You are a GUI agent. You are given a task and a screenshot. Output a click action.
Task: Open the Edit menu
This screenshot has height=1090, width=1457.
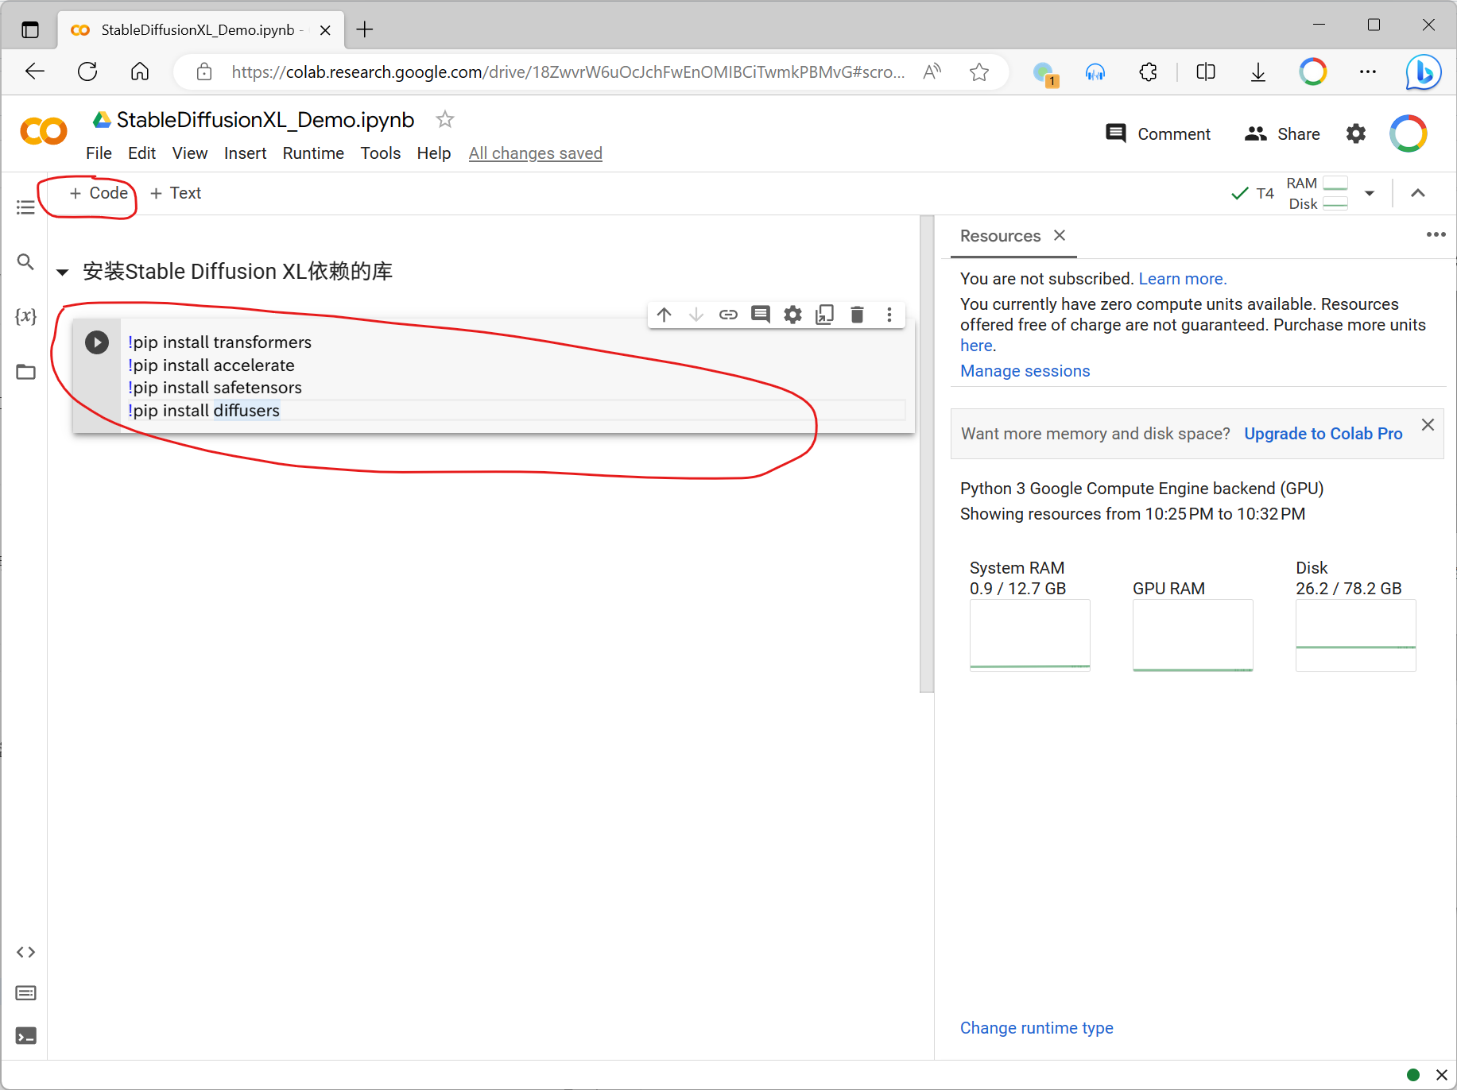(141, 153)
